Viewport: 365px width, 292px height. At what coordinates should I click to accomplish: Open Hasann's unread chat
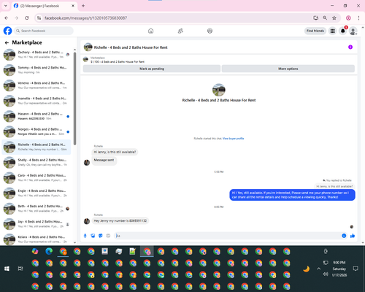36,116
